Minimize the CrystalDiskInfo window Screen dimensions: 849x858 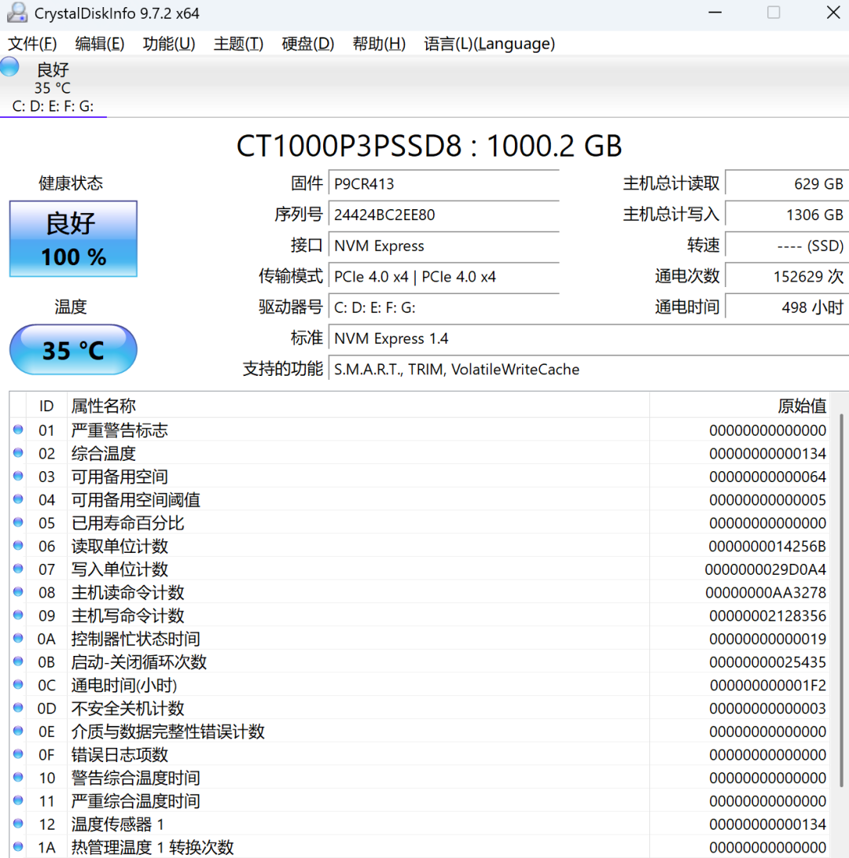click(x=715, y=13)
